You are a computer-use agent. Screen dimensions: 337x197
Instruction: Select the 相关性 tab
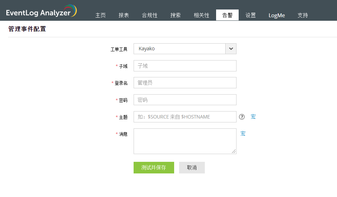[201, 15]
